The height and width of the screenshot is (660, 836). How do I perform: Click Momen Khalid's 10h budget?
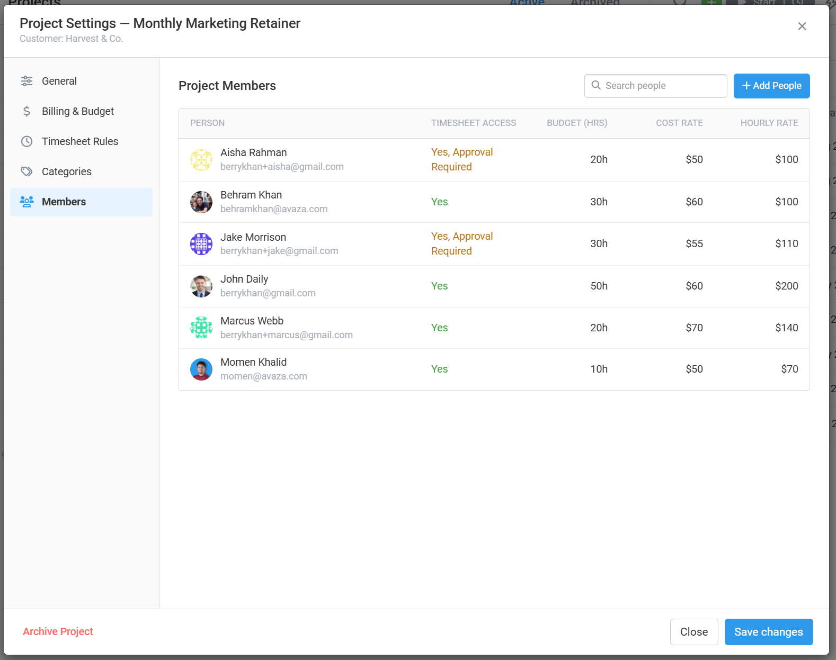[x=599, y=369]
